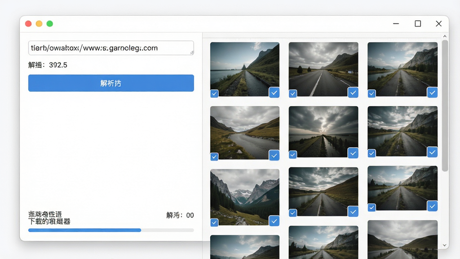Uncheck small checkbox on first-row cliffside road photo
The height and width of the screenshot is (259, 460).
click(372, 94)
